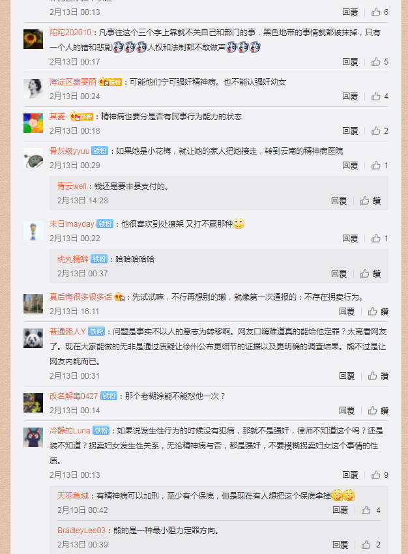This screenshot has height=554, width=408.
Task: Open 陀陀202010's sunflower avatar
Action: click(x=33, y=39)
